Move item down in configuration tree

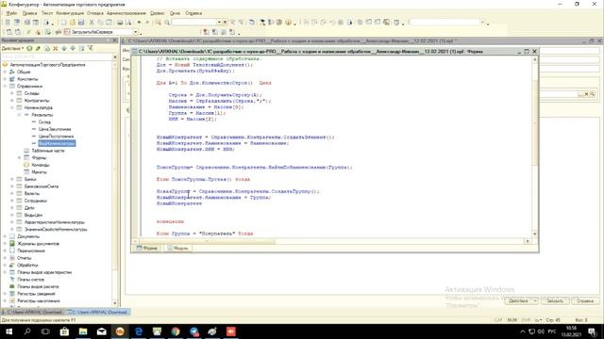73,48
